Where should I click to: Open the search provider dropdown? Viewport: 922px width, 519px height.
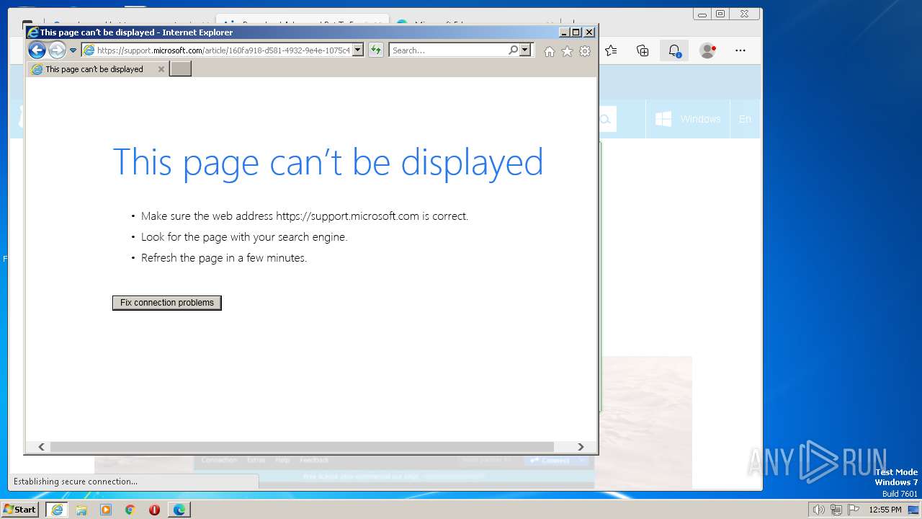coord(525,50)
